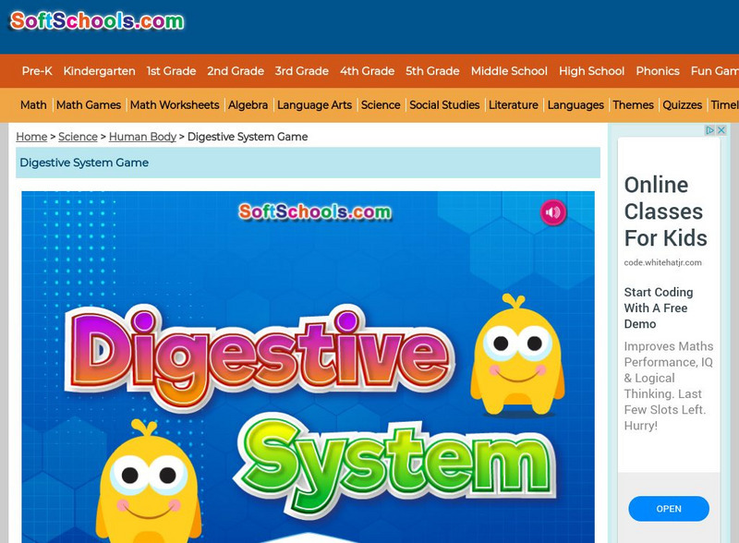Open the Themes page
The image size is (739, 543).
[633, 104]
